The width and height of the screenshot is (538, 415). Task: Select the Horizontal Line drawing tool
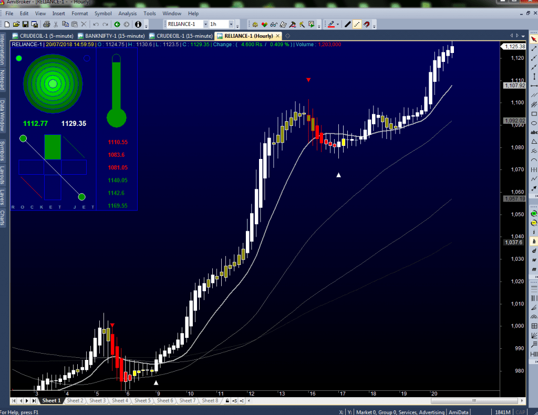coord(534,86)
